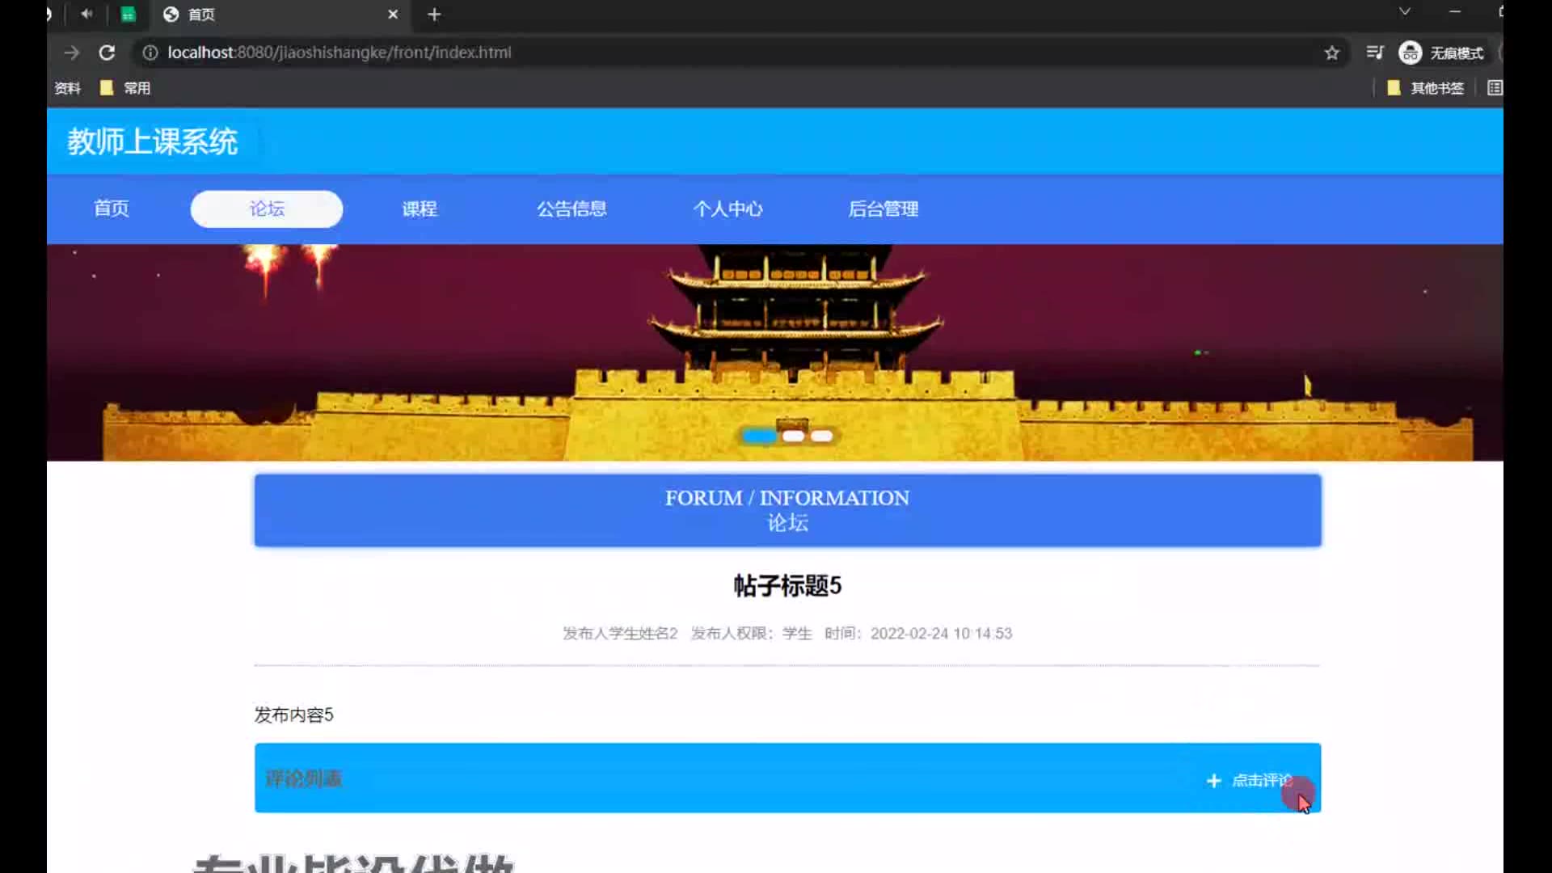Open the reading list icon
The image size is (1552, 873).
(x=1495, y=88)
